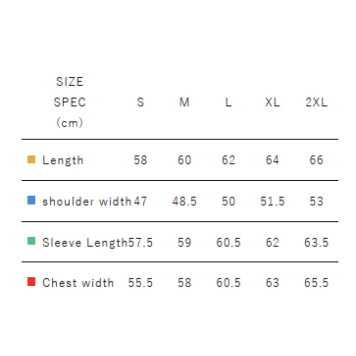Click the 57.5 Sleeve Length value
Viewport: 356px width, 356px height.
[141, 243]
